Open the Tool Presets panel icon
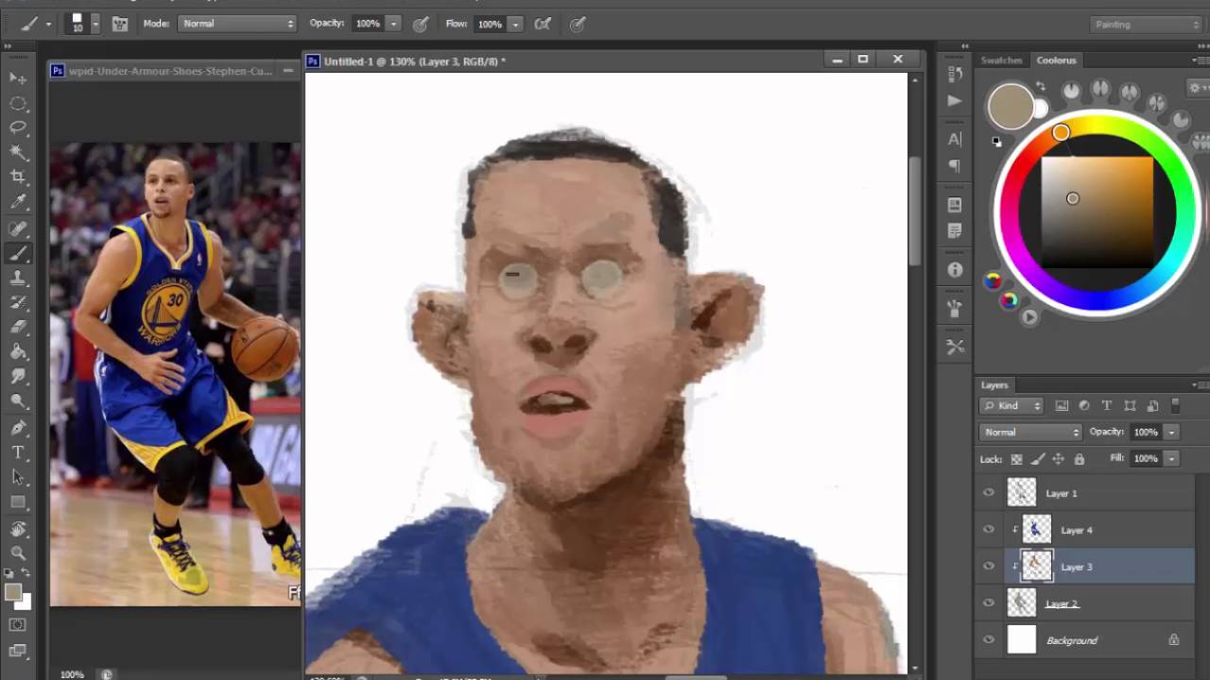Screen dimensions: 1210x680 point(955,348)
